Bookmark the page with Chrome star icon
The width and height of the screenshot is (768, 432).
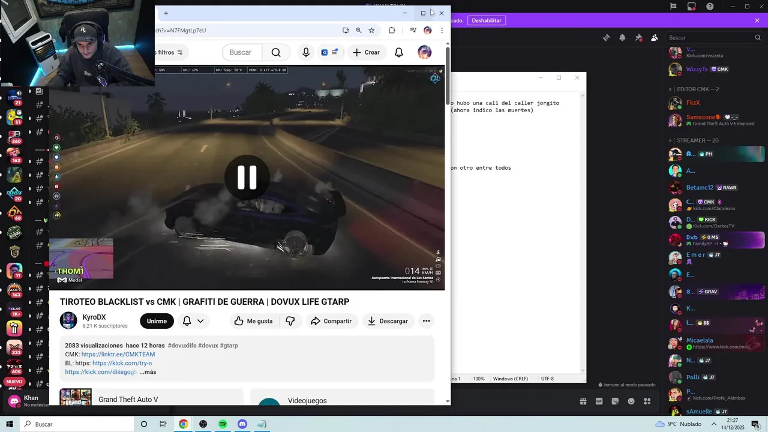point(371,30)
